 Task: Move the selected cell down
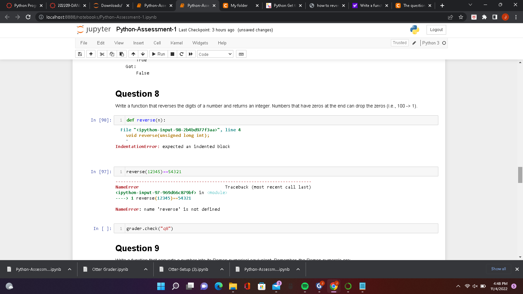coord(143,54)
